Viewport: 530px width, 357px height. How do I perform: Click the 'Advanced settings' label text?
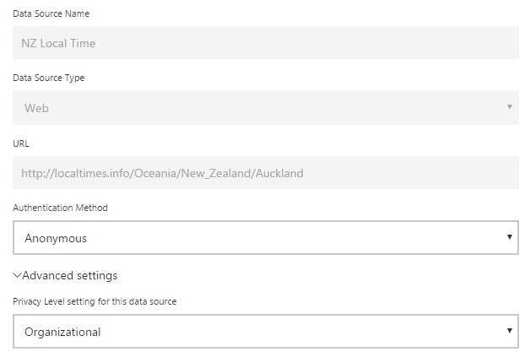(x=70, y=275)
